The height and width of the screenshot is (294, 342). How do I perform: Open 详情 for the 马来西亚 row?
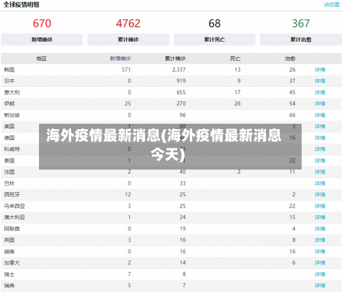pos(320,206)
